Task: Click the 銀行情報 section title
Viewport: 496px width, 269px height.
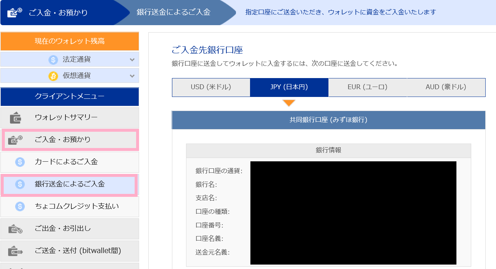Action: click(328, 150)
